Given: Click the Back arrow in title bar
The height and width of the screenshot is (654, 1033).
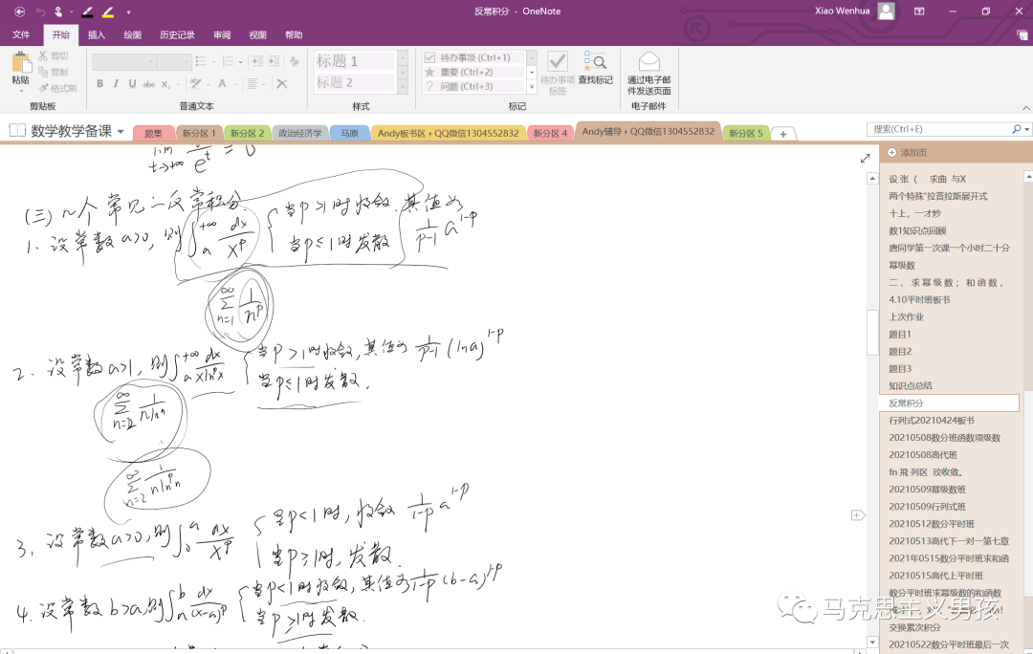Looking at the screenshot, I should tap(20, 11).
